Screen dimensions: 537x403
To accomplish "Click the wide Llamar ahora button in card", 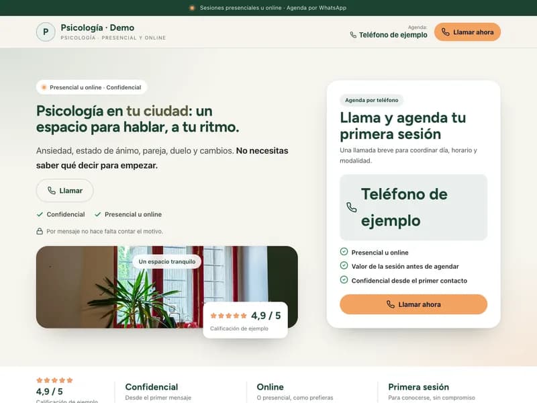I will [413, 304].
